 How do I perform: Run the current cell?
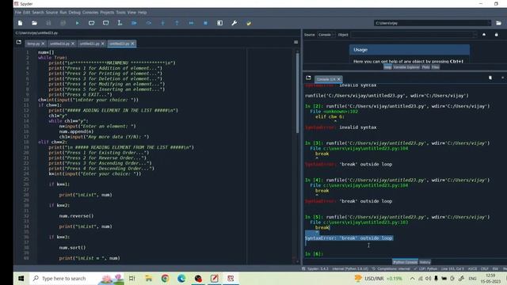point(92,23)
